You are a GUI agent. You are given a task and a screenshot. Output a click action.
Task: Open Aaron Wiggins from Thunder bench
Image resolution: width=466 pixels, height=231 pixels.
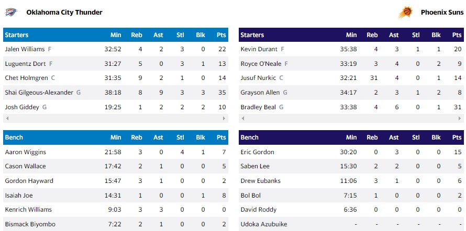pos(26,152)
